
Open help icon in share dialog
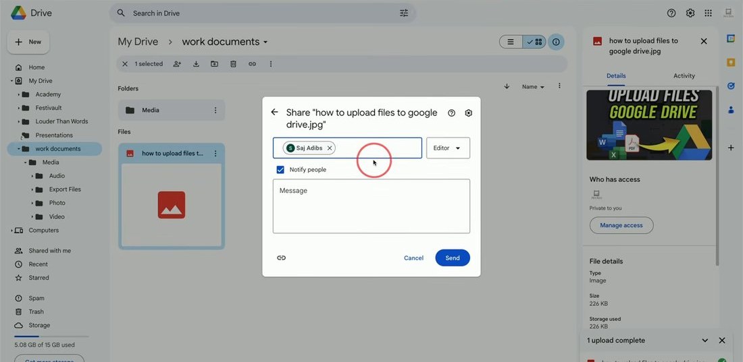(452, 113)
